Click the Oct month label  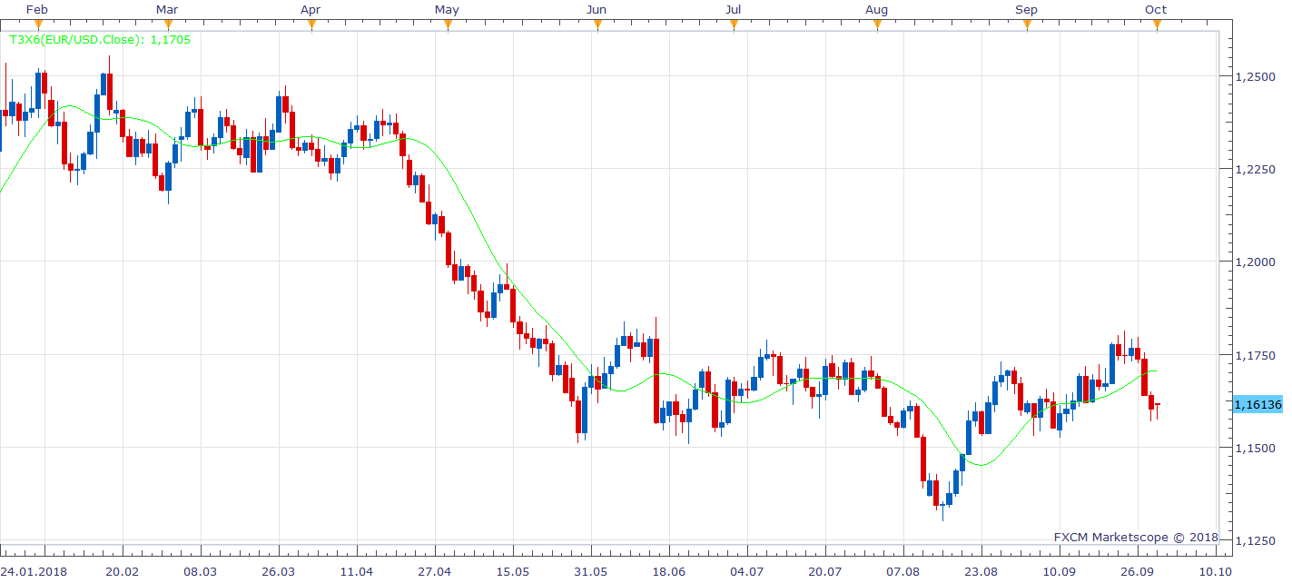coord(1157,9)
